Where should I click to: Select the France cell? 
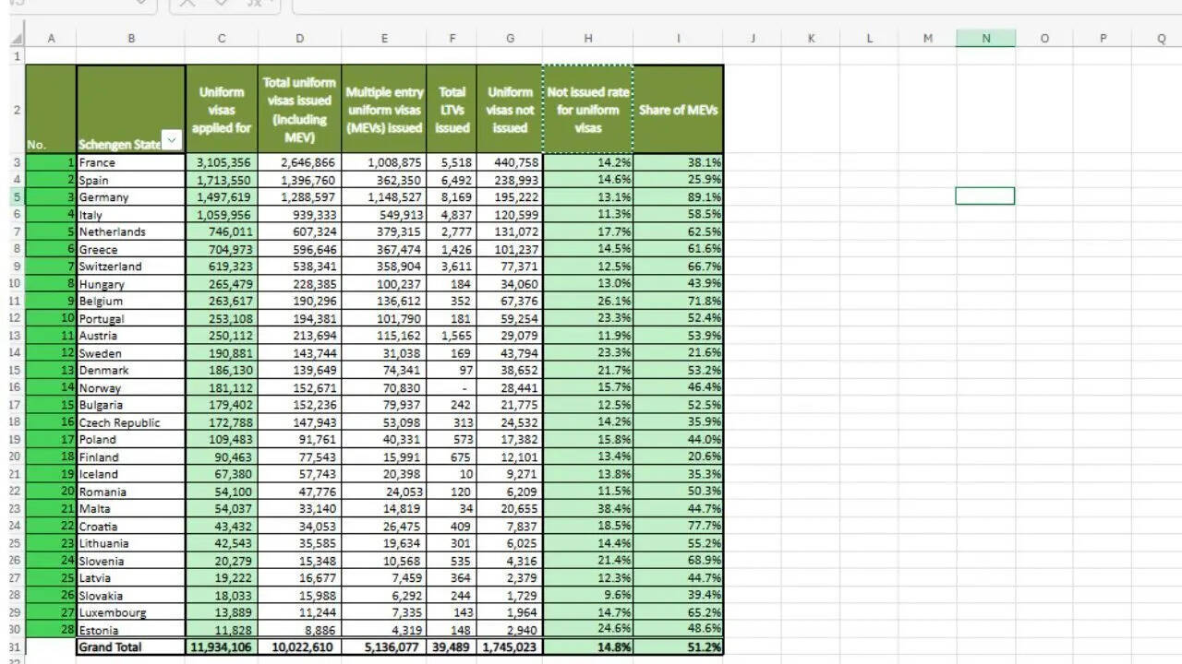pos(130,162)
